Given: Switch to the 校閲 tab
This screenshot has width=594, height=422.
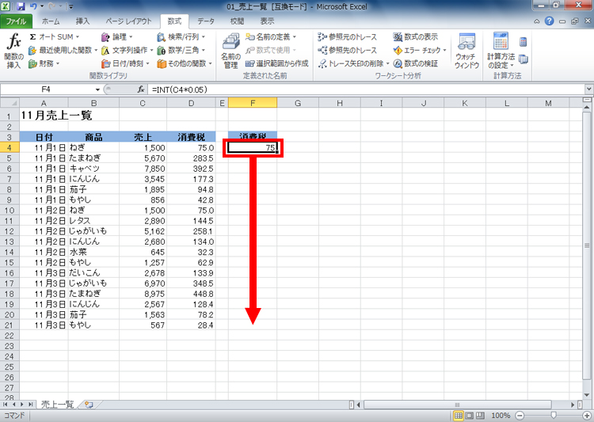Looking at the screenshot, I should [x=237, y=21].
